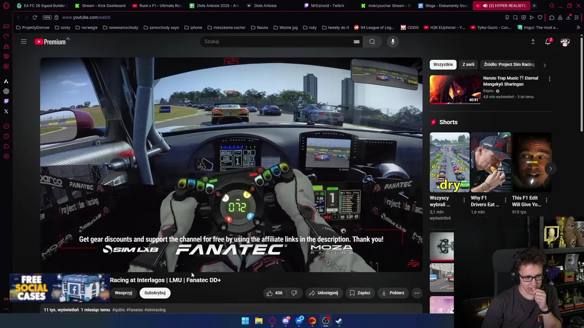The image size is (584, 328).
Task: Open Twitch in Opera GX sidebar
Action: coord(6,101)
